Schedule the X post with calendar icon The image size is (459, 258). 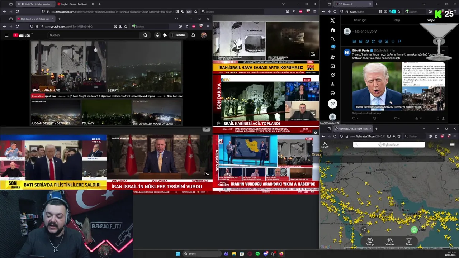point(387,42)
